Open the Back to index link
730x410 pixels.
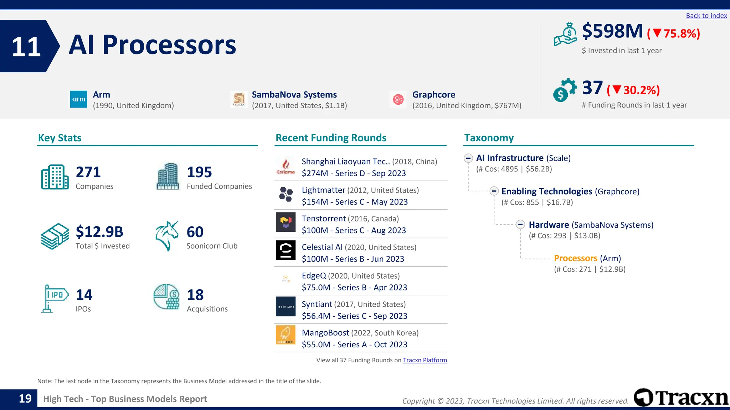point(706,16)
